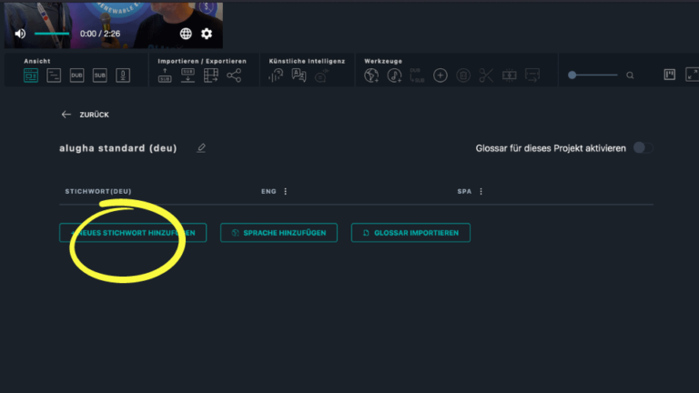Viewport: 699px width, 393px height.
Task: Open video settings gear icon
Action: click(x=207, y=34)
